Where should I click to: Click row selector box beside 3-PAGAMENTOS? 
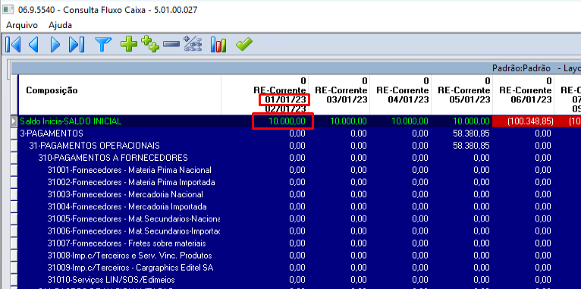tap(14, 134)
